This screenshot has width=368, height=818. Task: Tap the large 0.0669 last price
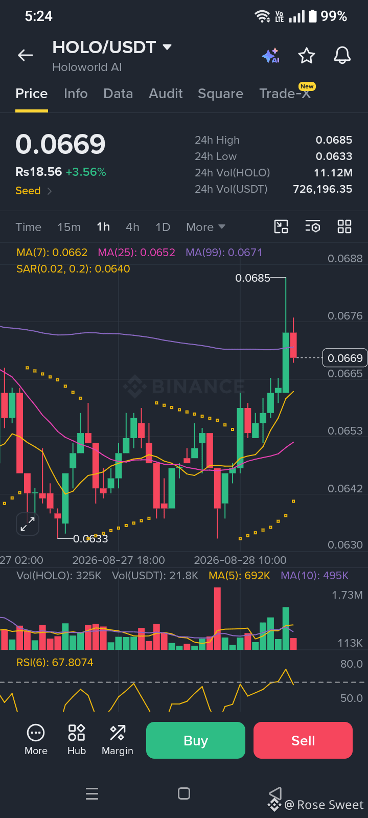tap(60, 144)
